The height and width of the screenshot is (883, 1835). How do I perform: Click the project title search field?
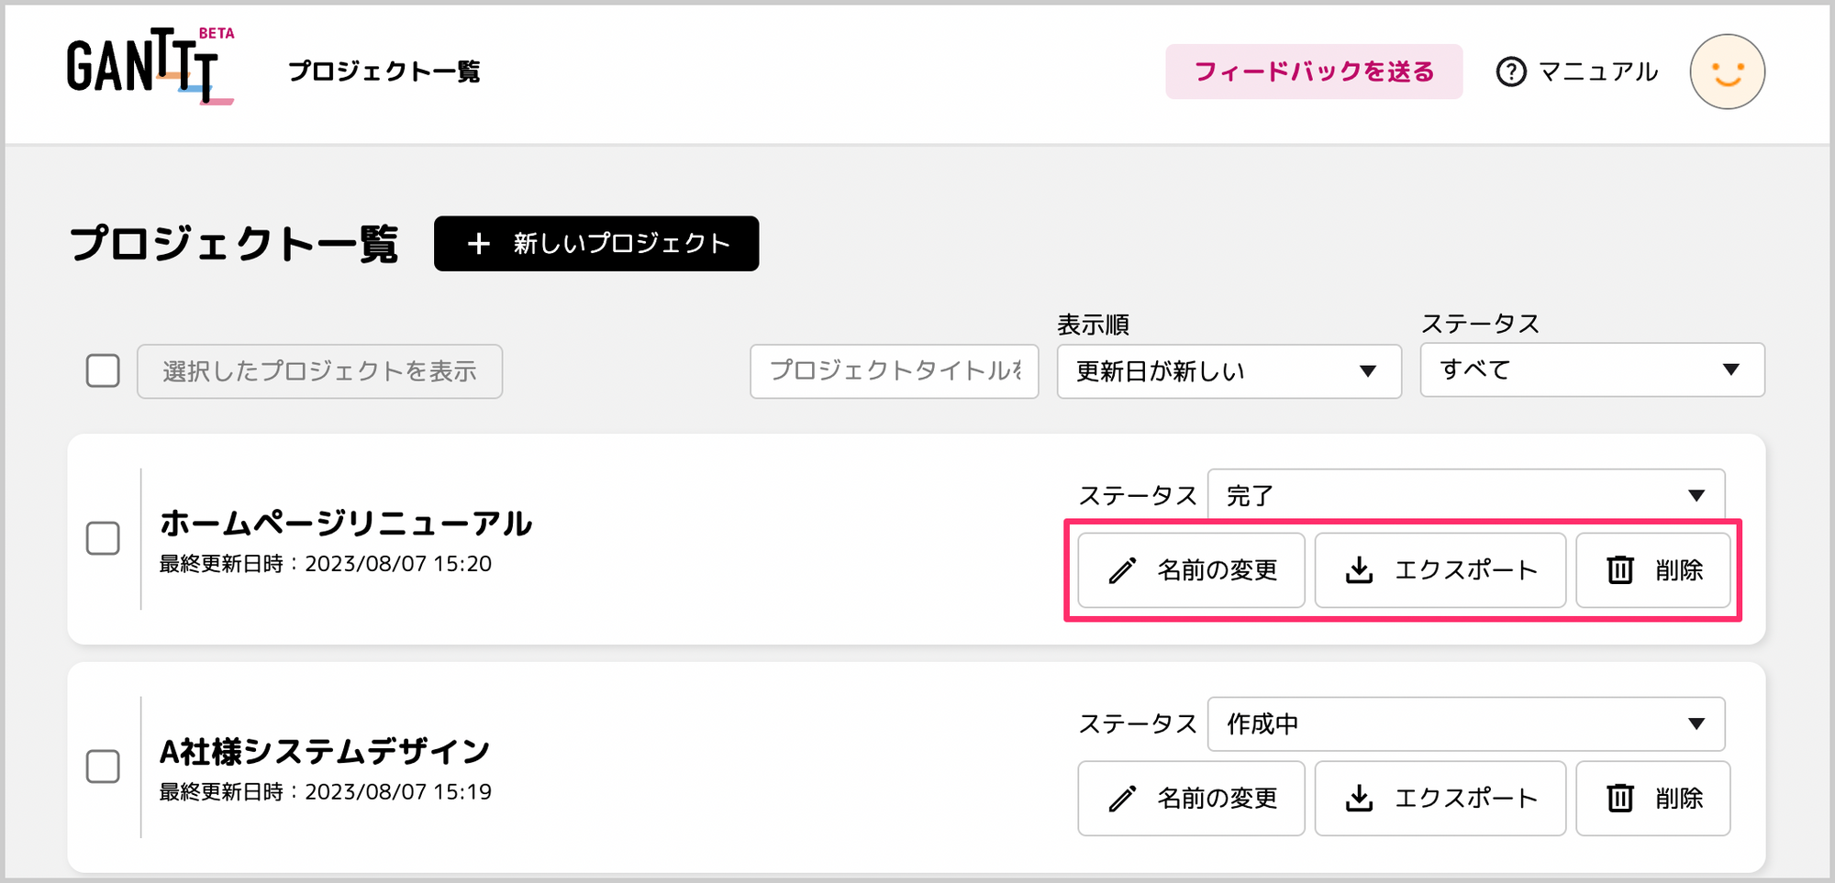click(x=895, y=371)
